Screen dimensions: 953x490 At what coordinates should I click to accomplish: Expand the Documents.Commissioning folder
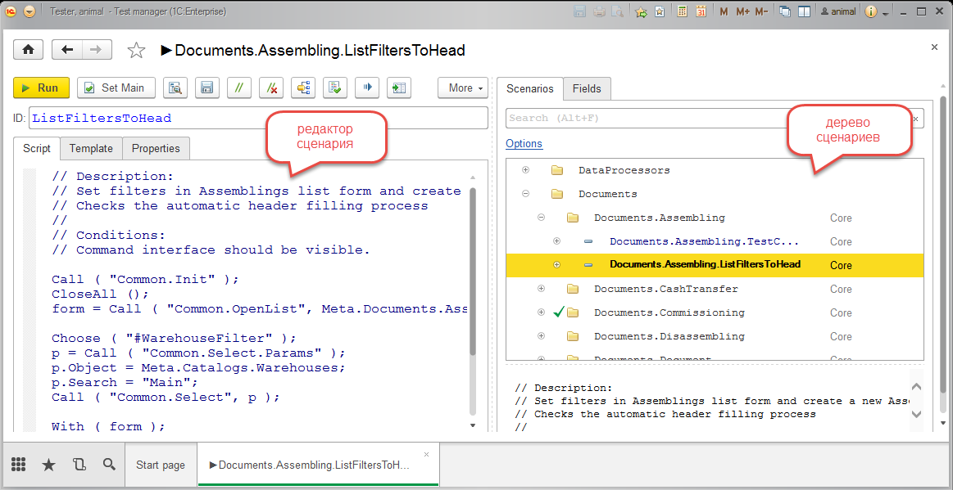coord(541,312)
